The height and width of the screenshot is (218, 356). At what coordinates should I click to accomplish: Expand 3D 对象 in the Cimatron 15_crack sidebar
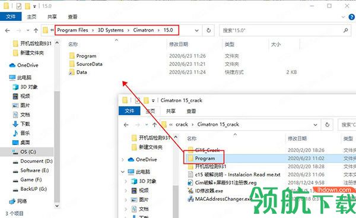coord(126,181)
